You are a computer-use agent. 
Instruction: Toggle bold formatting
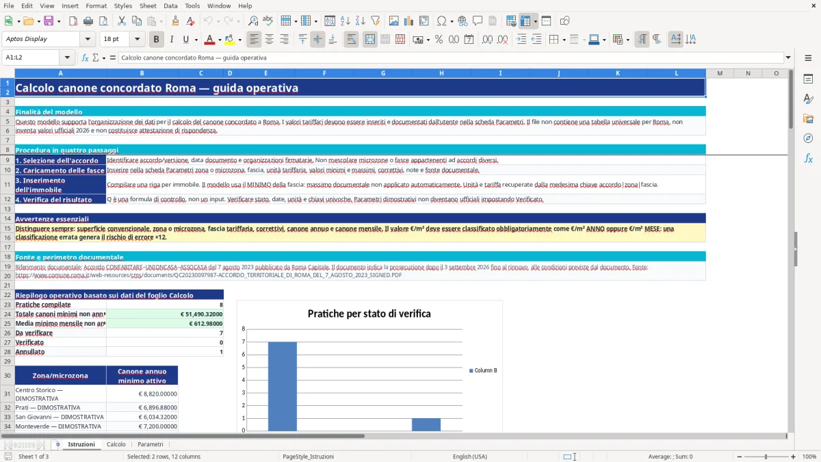coord(157,40)
